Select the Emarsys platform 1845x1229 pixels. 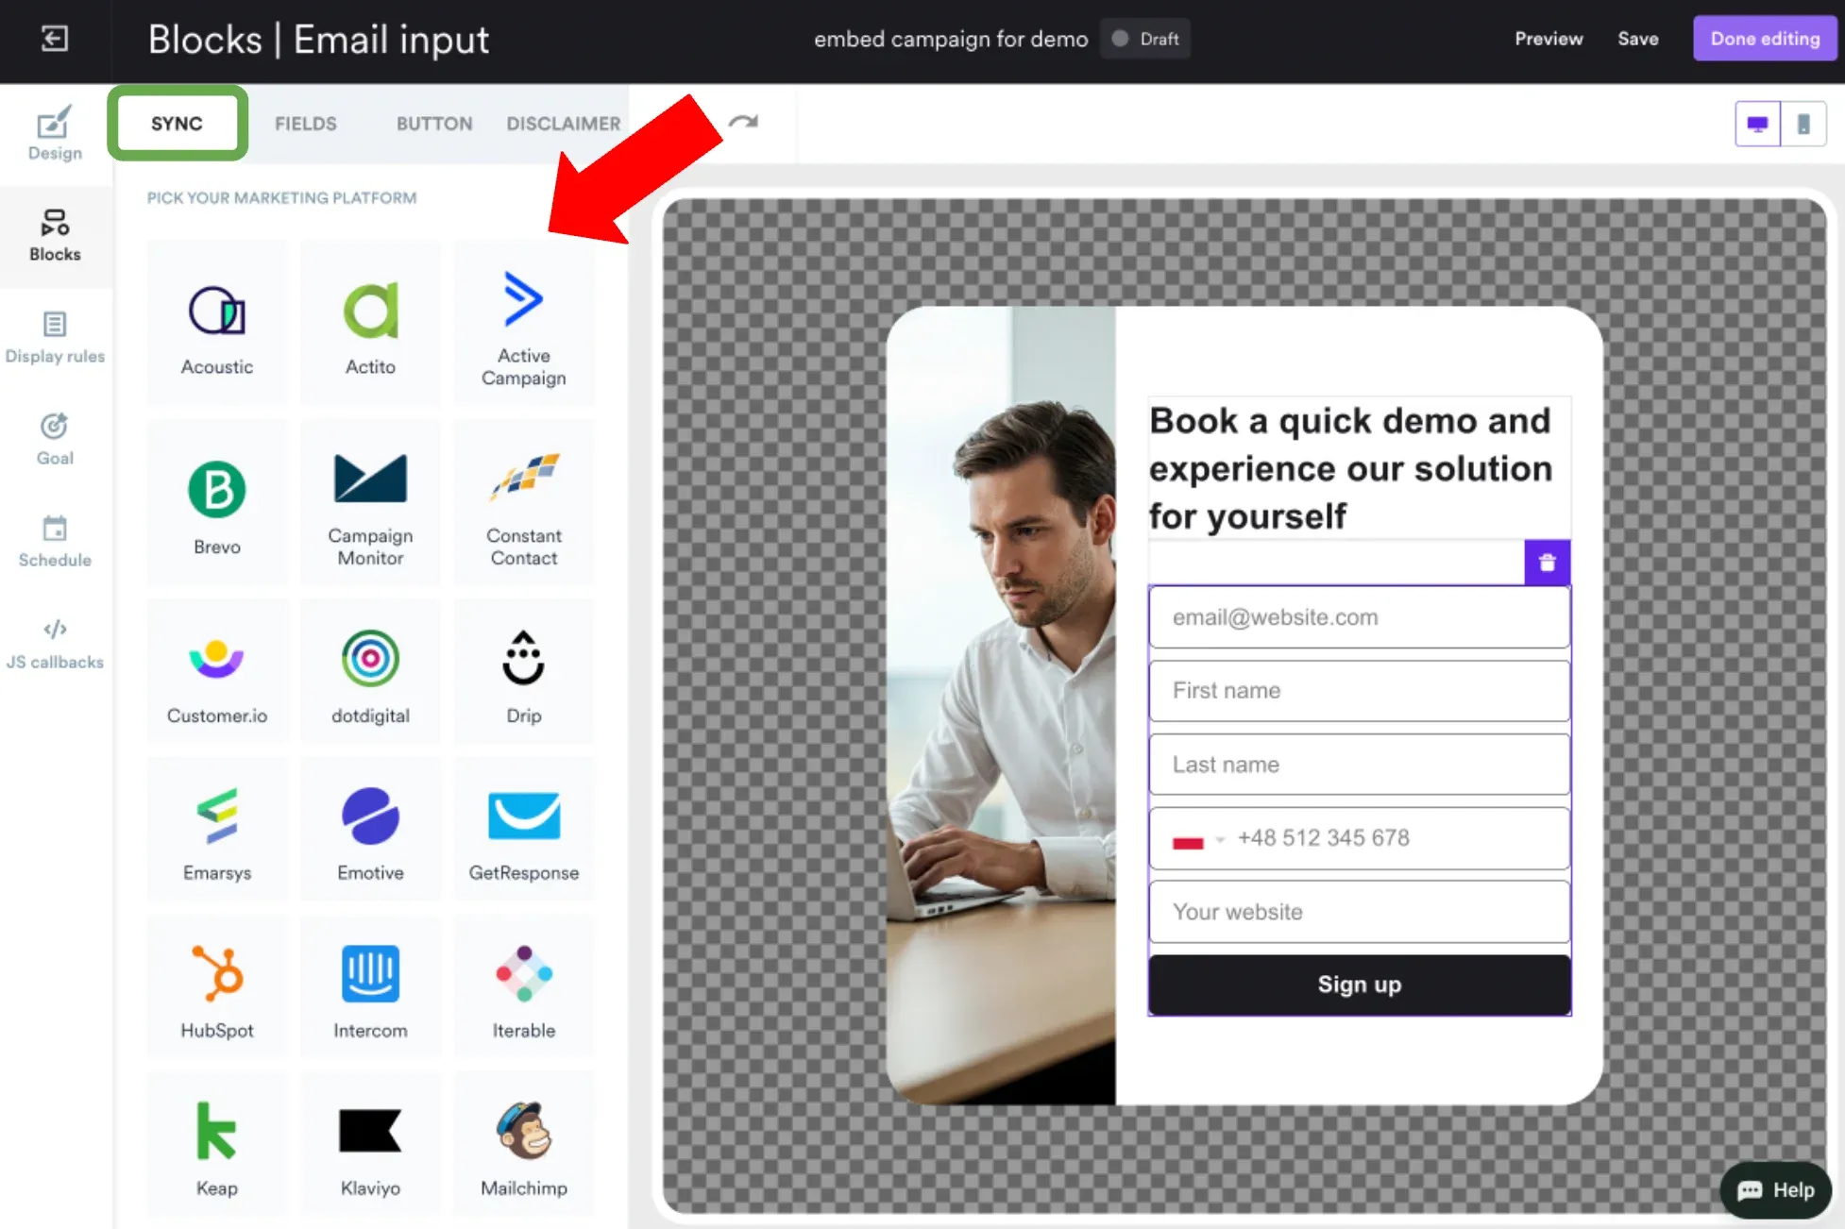[217, 829]
